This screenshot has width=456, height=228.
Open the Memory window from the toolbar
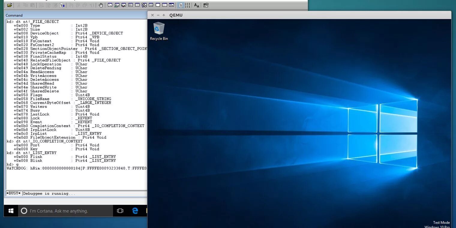[x=137, y=5]
